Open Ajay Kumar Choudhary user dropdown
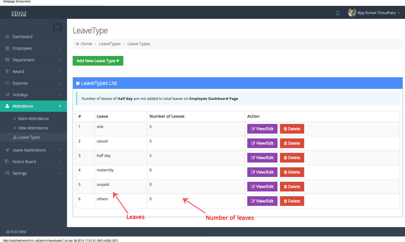The width and height of the screenshot is (405, 242). (374, 13)
